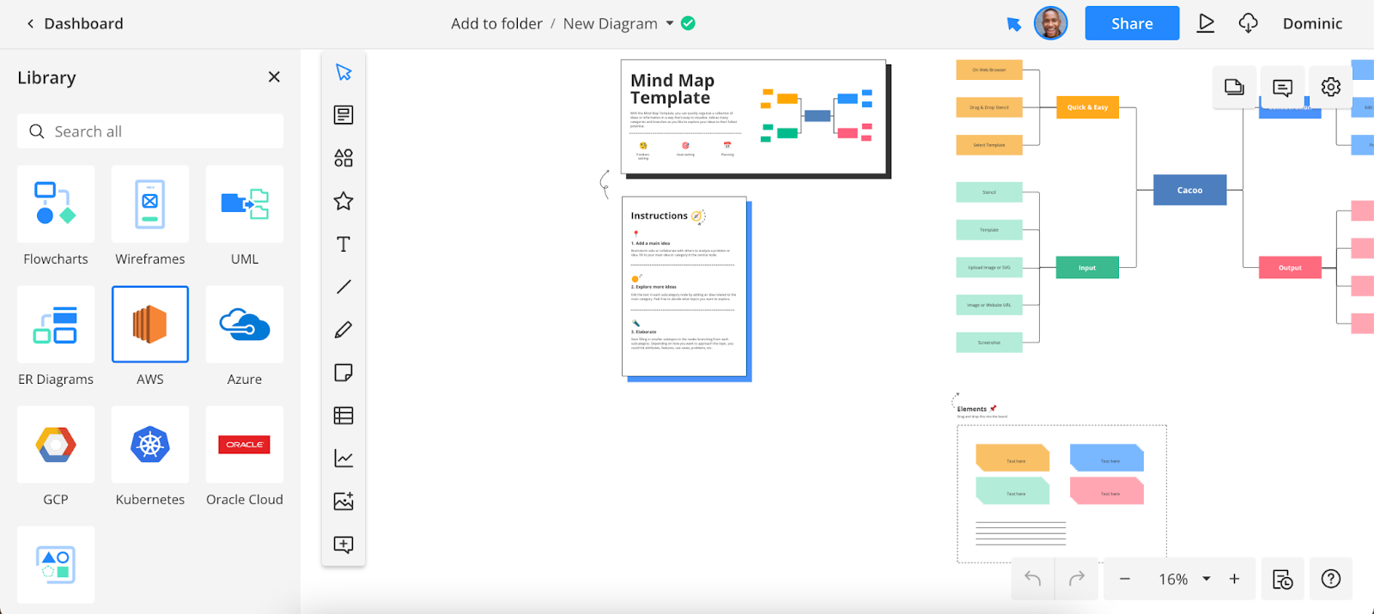Viewport: 1374px width, 614px height.
Task: Open the insert image tool
Action: pyautogui.click(x=343, y=502)
